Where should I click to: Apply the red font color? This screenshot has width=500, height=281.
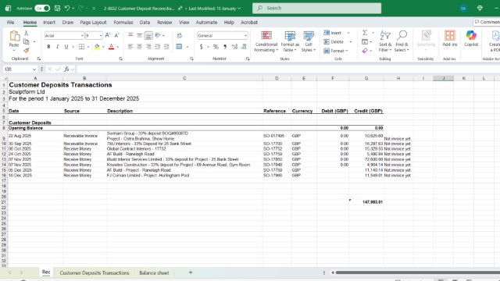click(x=111, y=47)
